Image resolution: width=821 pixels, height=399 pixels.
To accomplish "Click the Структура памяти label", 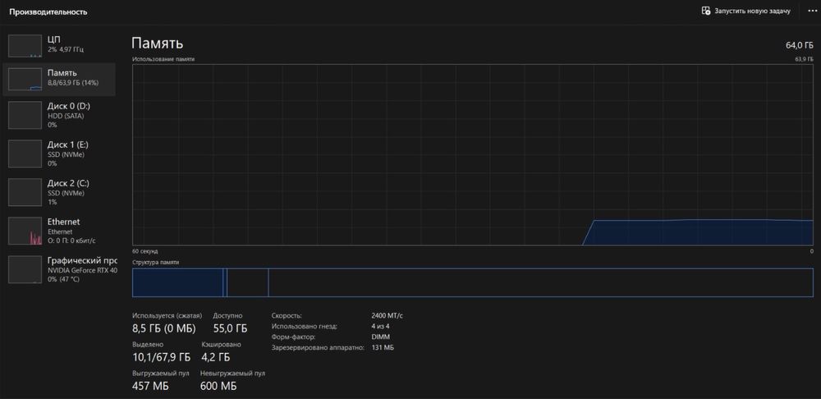I will [155, 262].
